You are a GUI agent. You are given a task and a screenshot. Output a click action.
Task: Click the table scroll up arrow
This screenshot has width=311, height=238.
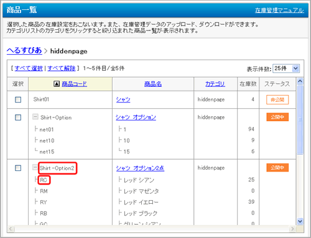coord(300,81)
